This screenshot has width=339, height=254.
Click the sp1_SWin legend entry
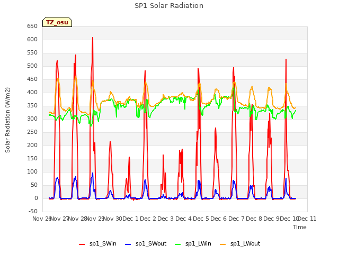[97, 244]
